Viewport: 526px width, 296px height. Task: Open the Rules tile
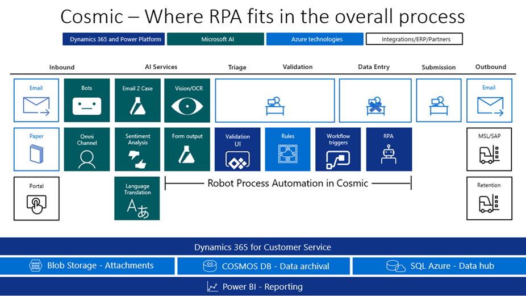(x=288, y=149)
